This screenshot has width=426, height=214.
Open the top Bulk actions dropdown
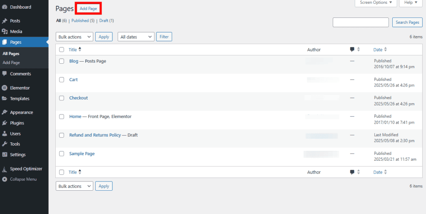(74, 37)
